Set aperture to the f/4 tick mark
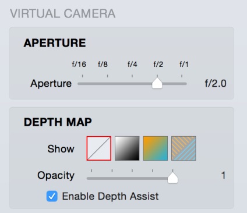This screenshot has width=247, height=213. [132, 84]
